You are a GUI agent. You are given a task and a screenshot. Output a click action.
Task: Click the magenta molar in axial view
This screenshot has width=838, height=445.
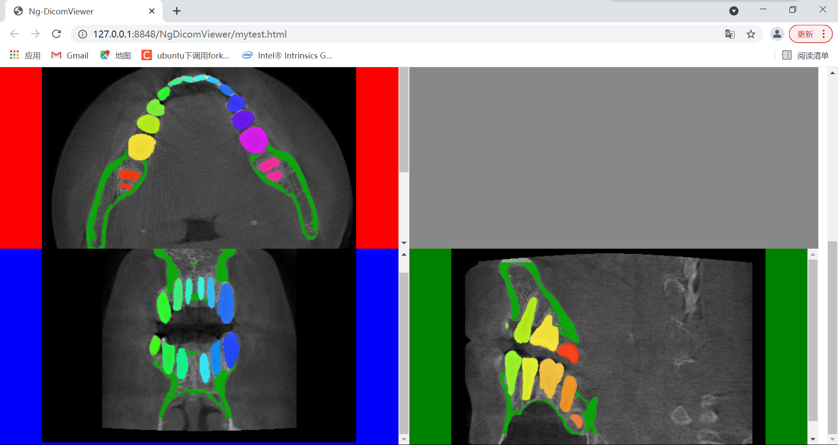254,140
